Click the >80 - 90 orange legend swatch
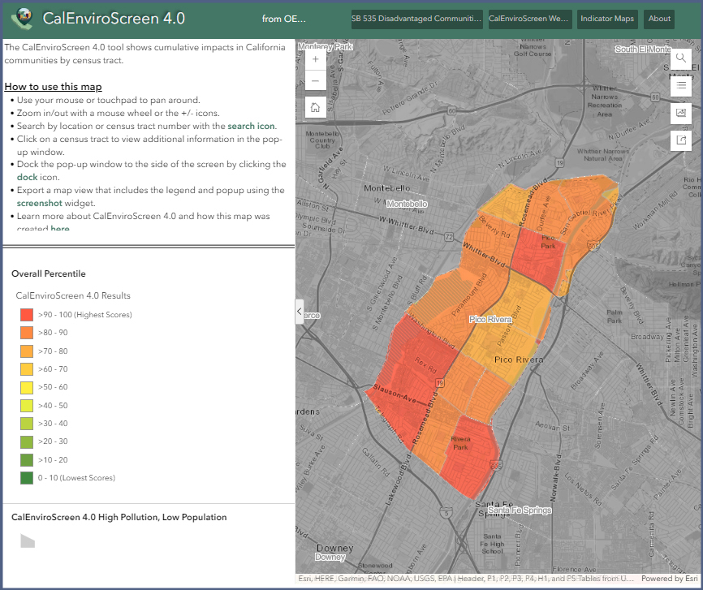 click(27, 333)
